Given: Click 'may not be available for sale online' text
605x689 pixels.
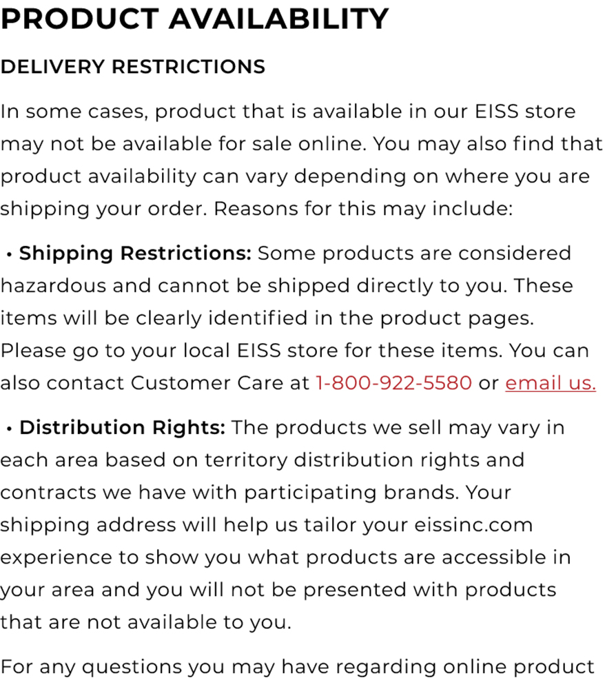Looking at the screenshot, I should tap(184, 144).
